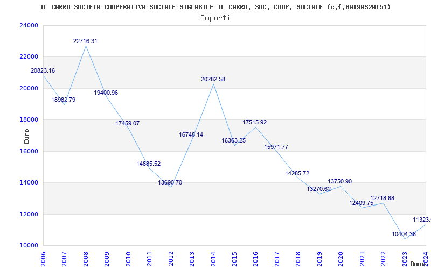Click the 2015 x-axis year label
Viewport: 431px width, 269px height.
click(x=234, y=259)
